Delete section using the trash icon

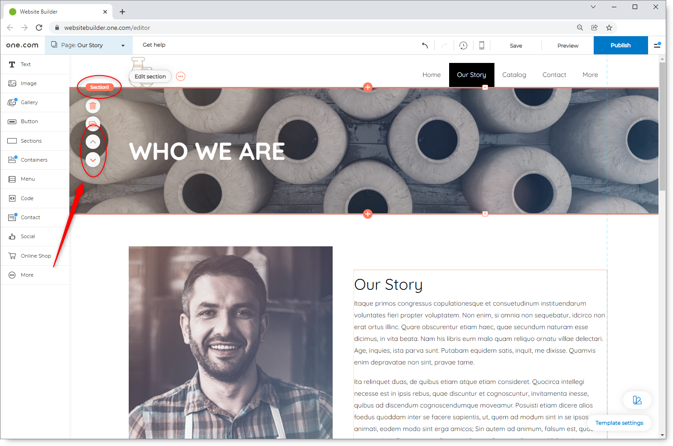pos(93,106)
